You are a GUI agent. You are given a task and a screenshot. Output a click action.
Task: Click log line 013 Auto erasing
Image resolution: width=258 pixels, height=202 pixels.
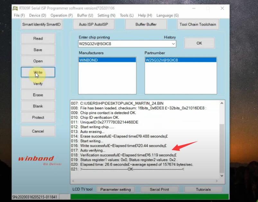[x=92, y=132]
